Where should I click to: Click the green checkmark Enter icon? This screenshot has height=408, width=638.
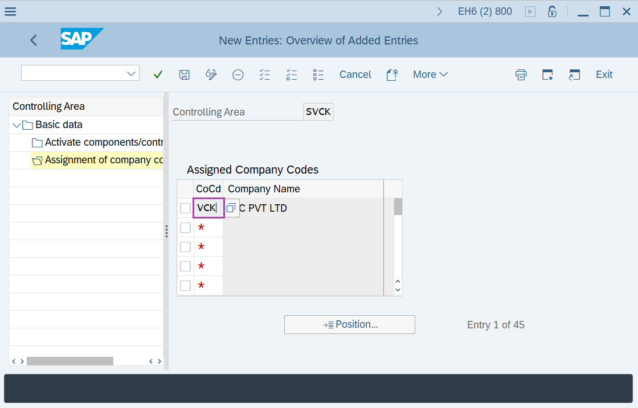[x=158, y=75]
